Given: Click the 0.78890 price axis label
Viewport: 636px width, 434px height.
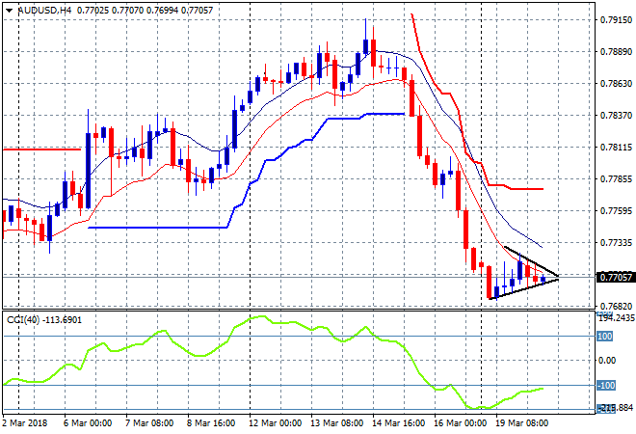Looking at the screenshot, I should (616, 51).
